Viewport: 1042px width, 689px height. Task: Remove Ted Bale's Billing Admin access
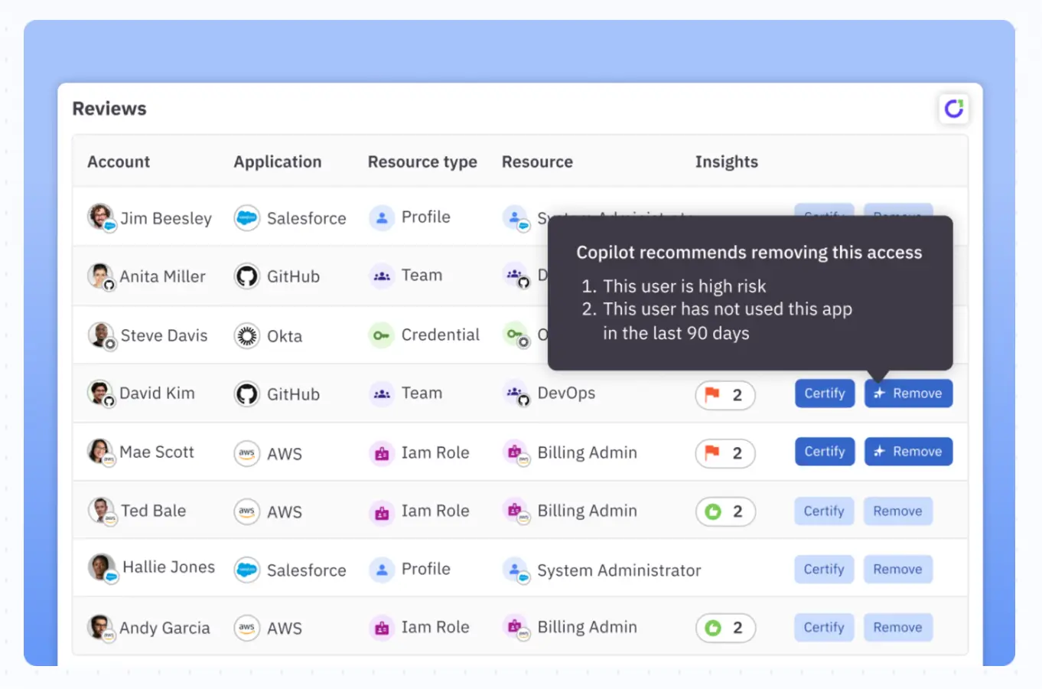(x=897, y=511)
